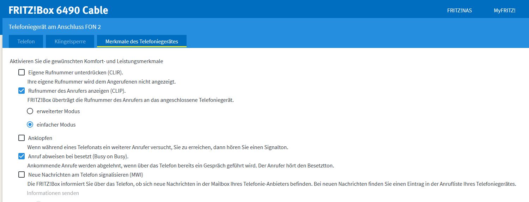Select the einfacher Modus radio button

click(30, 124)
